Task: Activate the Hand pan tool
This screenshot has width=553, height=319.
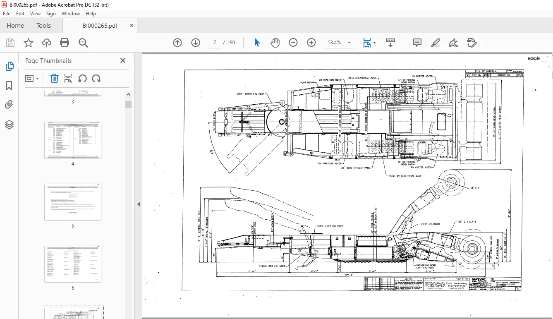Action: pyautogui.click(x=275, y=43)
